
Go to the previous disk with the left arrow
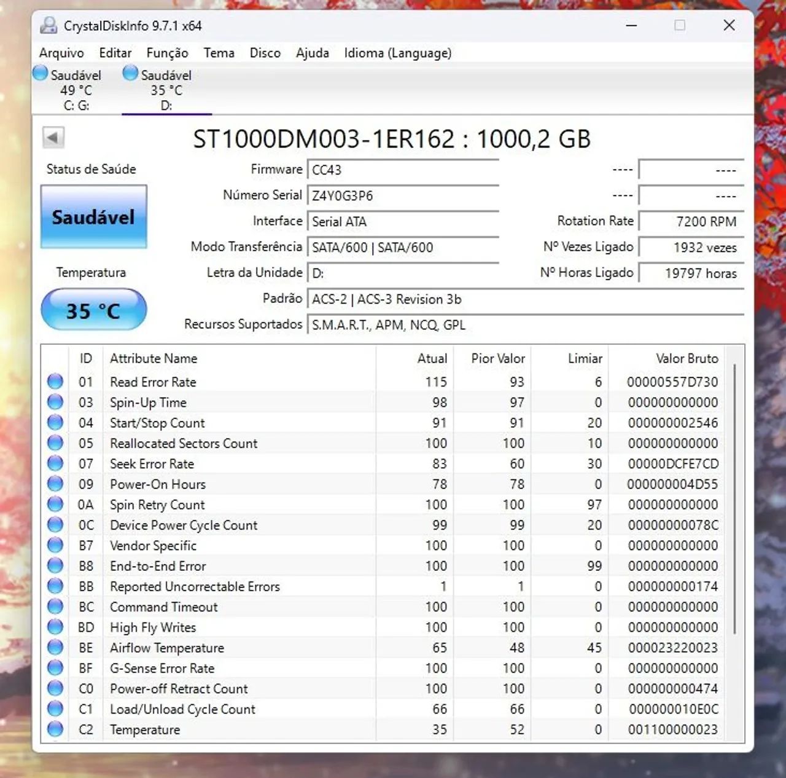pos(53,137)
